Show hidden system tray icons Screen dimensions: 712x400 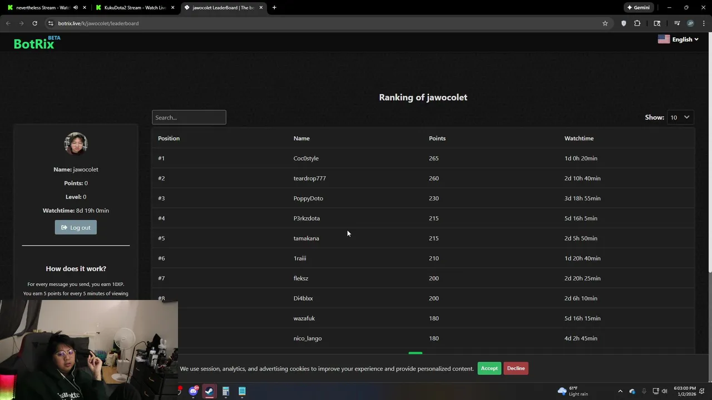click(x=620, y=391)
